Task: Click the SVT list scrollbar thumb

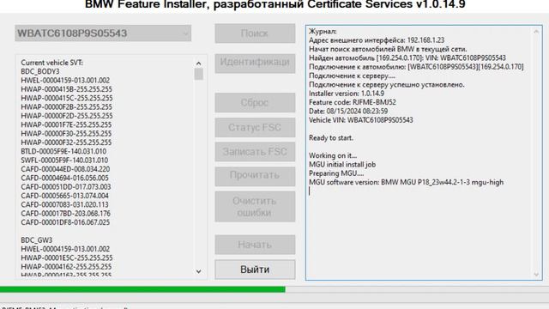Action: (198, 75)
